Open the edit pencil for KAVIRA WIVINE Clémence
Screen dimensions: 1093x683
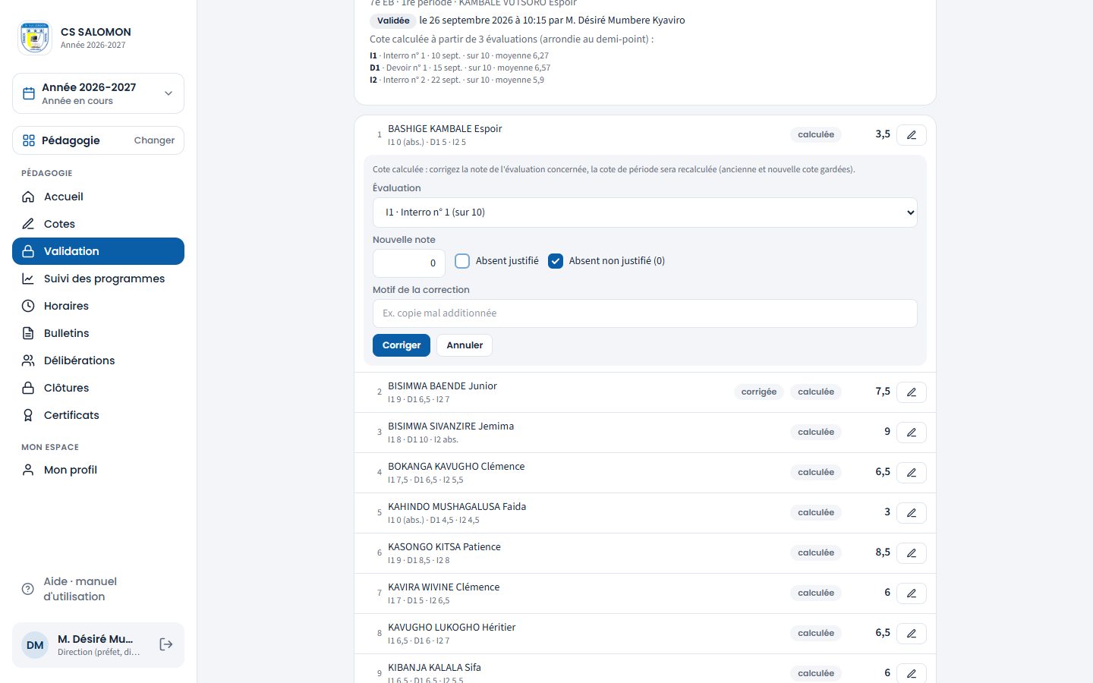pos(912,593)
